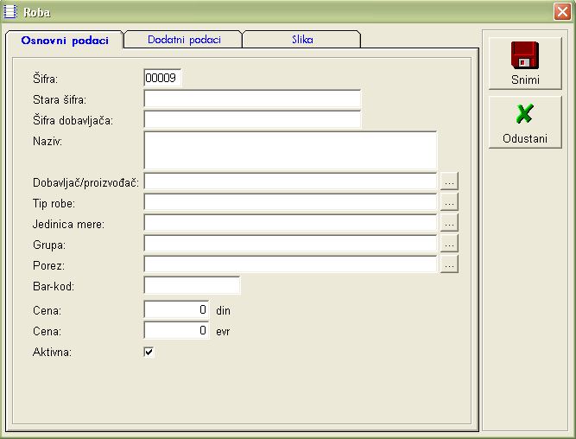Select the Osnovni podaci tab
The height and width of the screenshot is (439, 576).
(65, 41)
